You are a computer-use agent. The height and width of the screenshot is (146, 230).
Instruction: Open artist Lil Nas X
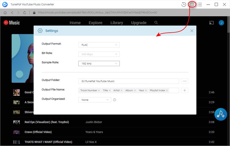coord(91,142)
